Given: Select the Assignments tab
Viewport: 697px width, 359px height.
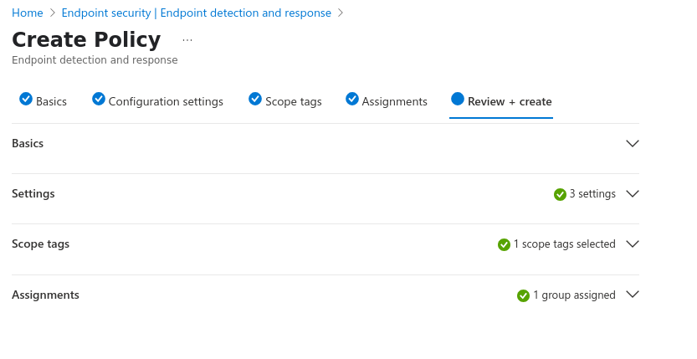Looking at the screenshot, I should (x=394, y=101).
